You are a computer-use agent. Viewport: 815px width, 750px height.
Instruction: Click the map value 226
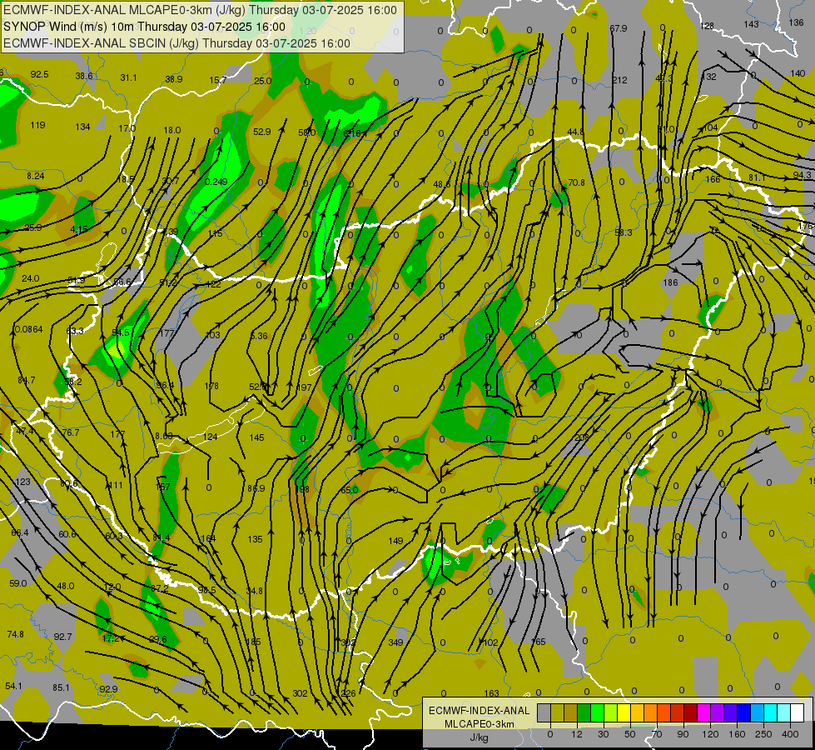(x=348, y=693)
